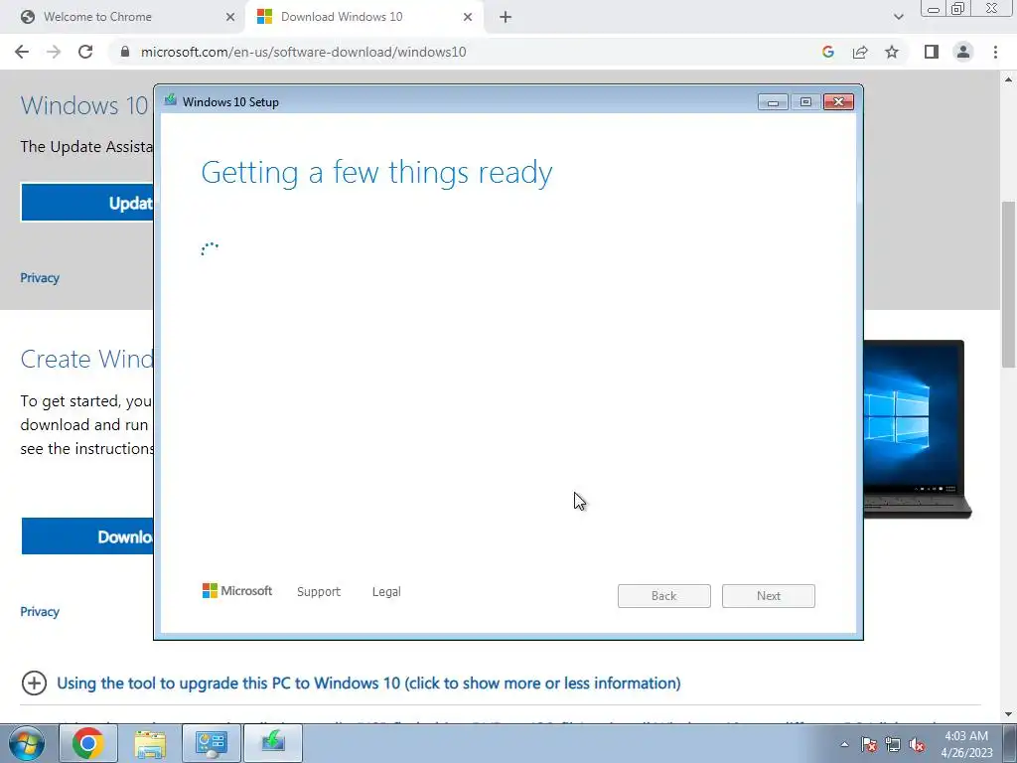Open a new Chrome tab

click(x=506, y=17)
